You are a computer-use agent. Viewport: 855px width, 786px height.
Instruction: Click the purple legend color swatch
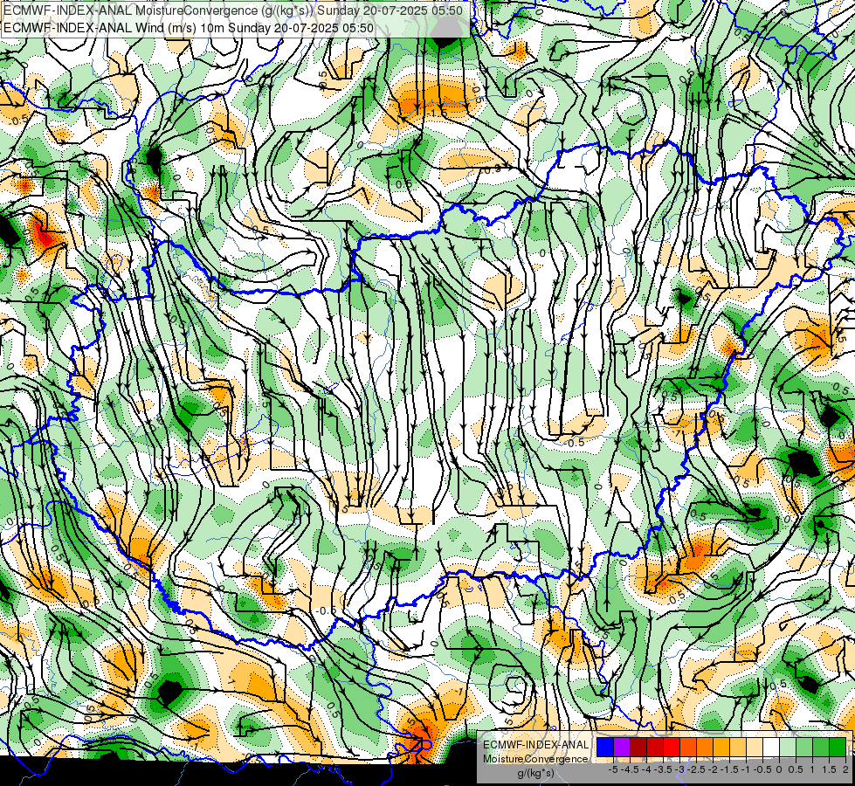pos(622,747)
